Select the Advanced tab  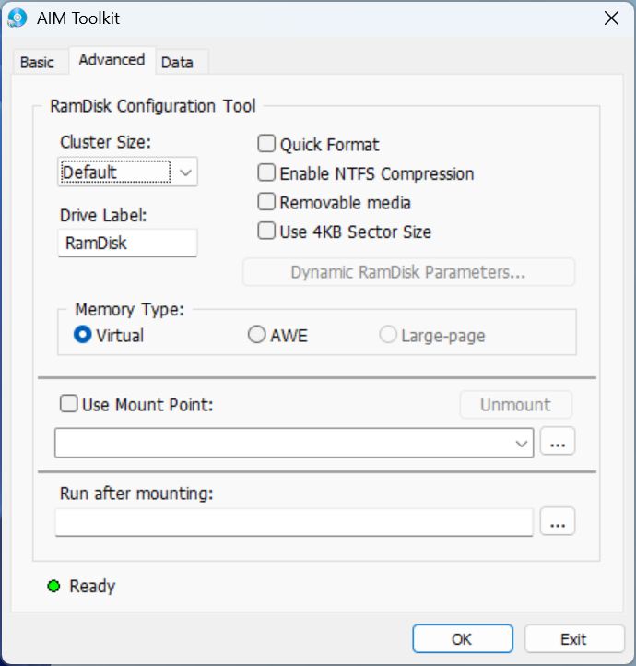(112, 60)
